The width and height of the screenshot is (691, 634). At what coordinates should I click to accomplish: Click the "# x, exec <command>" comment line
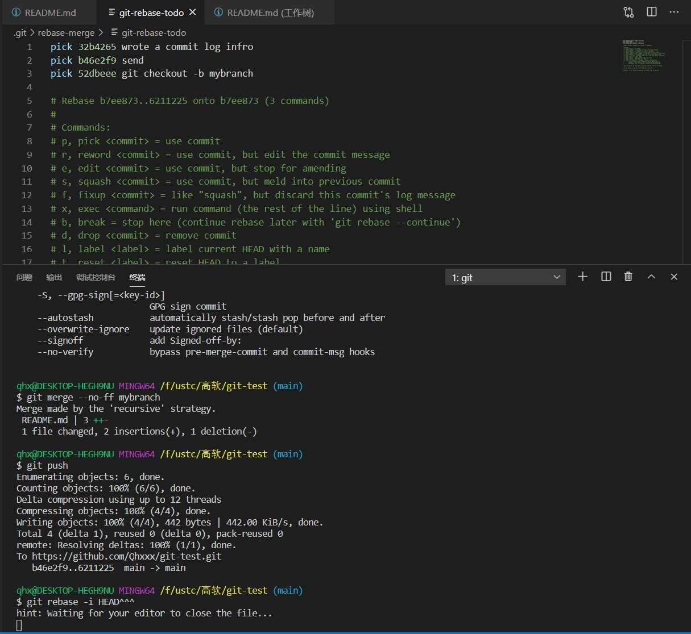(x=237, y=208)
